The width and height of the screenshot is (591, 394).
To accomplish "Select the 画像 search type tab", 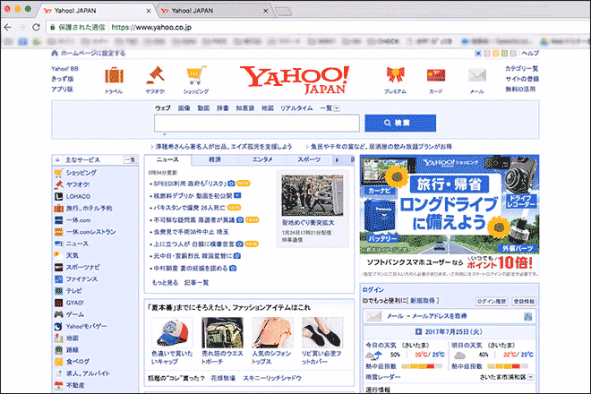I will coord(184,107).
